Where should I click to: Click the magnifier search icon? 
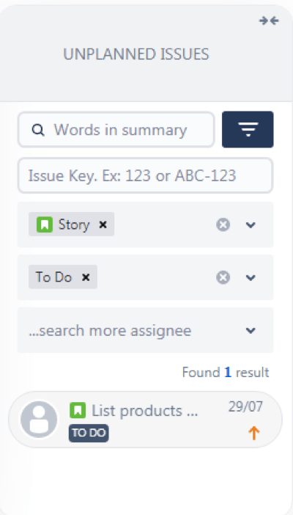point(38,130)
